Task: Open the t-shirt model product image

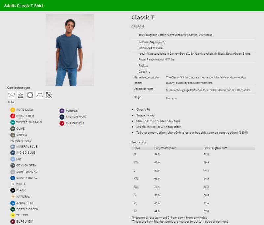Action: tap(70, 50)
